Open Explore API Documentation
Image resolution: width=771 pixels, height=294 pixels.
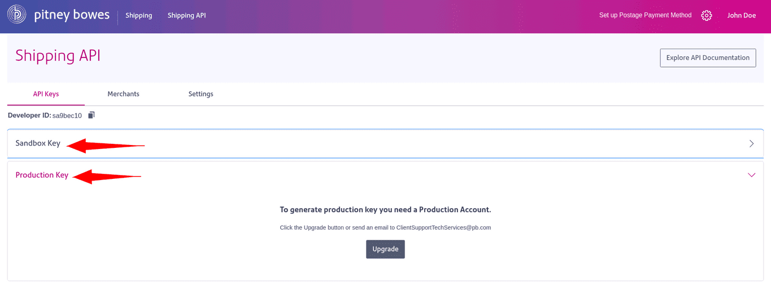coord(708,58)
